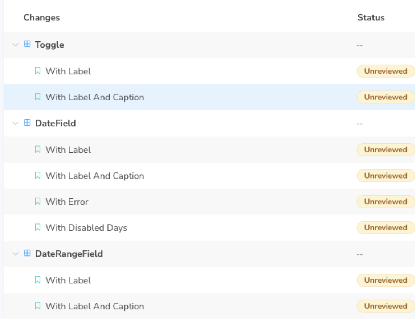Click the bookmark icon for With Disabled Days
416x320 pixels.
point(37,228)
